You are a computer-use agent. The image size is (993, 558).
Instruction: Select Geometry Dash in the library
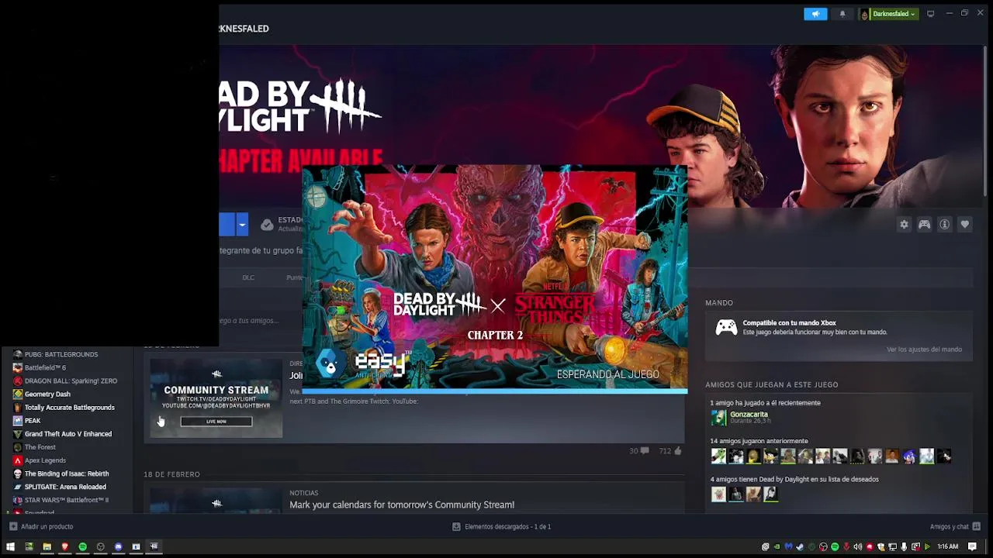pos(47,394)
